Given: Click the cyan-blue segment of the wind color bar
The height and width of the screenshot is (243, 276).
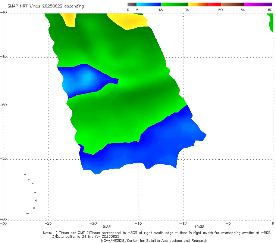Looking at the screenshot, I should point(149,4).
